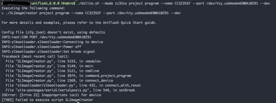Click the 'Set break signal' log line
Image resolution: width=276 pixels, height=103 pixels.
48,52
